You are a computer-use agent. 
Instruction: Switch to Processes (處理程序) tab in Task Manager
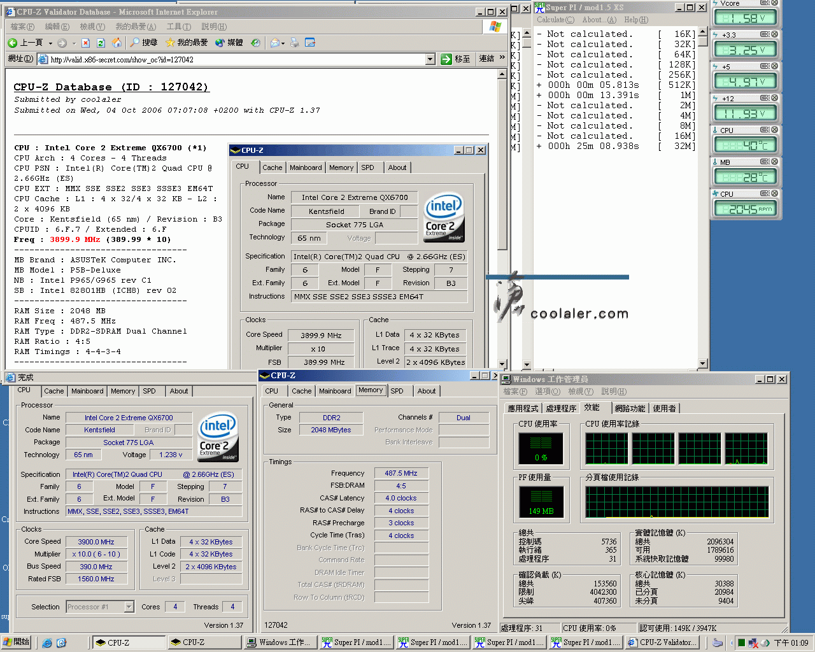[561, 408]
